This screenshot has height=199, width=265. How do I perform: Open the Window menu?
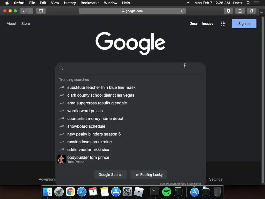pos(111,3)
